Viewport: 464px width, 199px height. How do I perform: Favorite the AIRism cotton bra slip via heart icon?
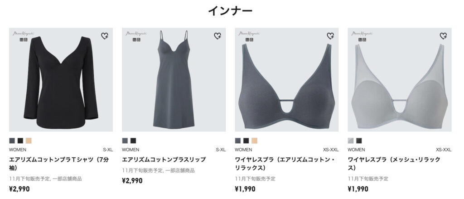[217, 36]
